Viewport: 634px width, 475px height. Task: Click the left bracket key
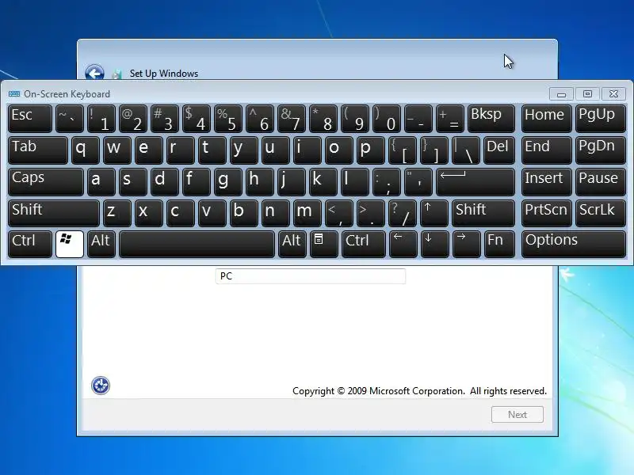(x=402, y=150)
